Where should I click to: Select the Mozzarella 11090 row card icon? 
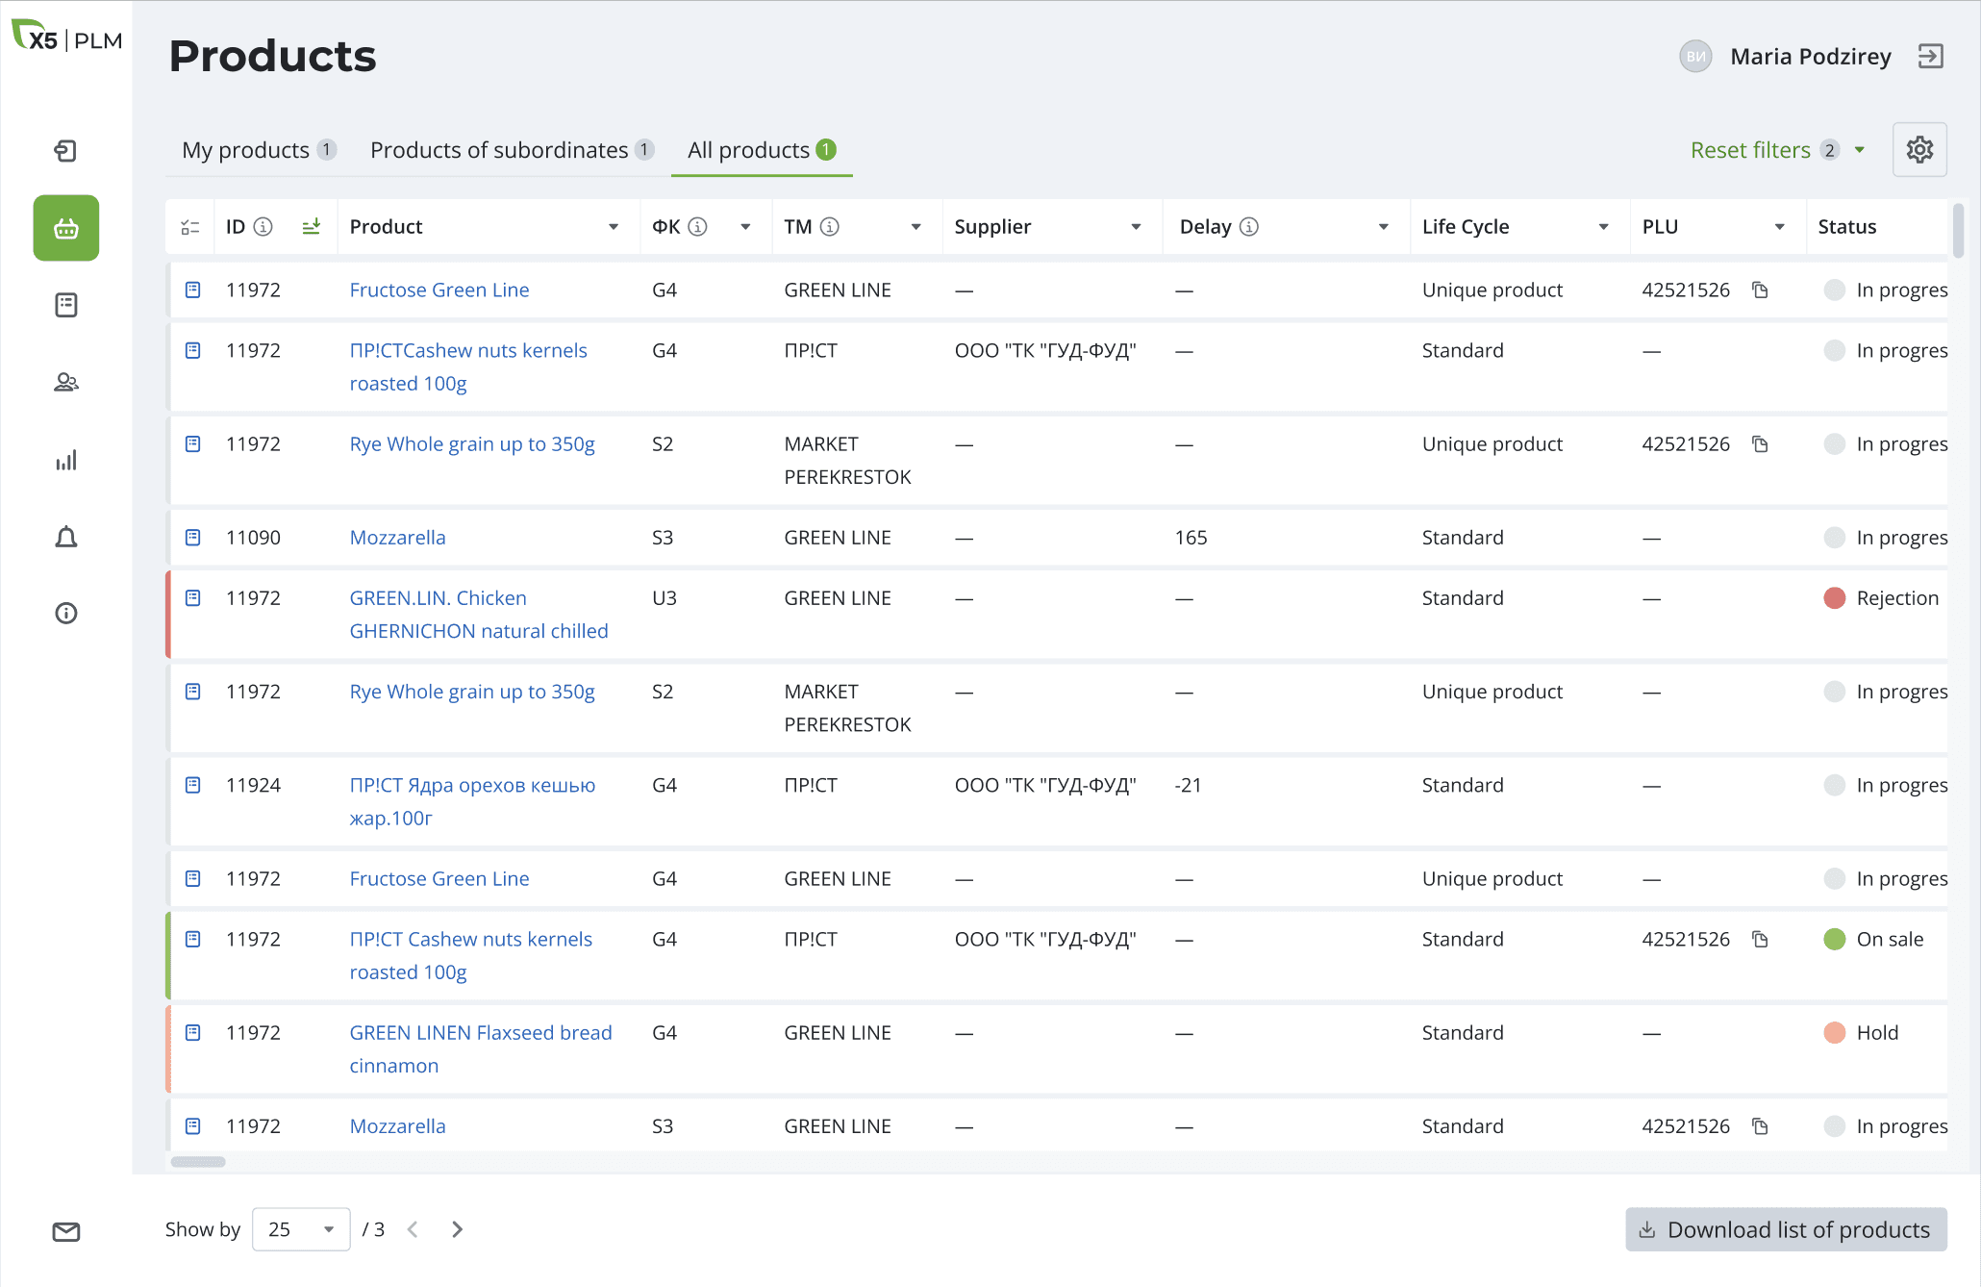tap(193, 538)
